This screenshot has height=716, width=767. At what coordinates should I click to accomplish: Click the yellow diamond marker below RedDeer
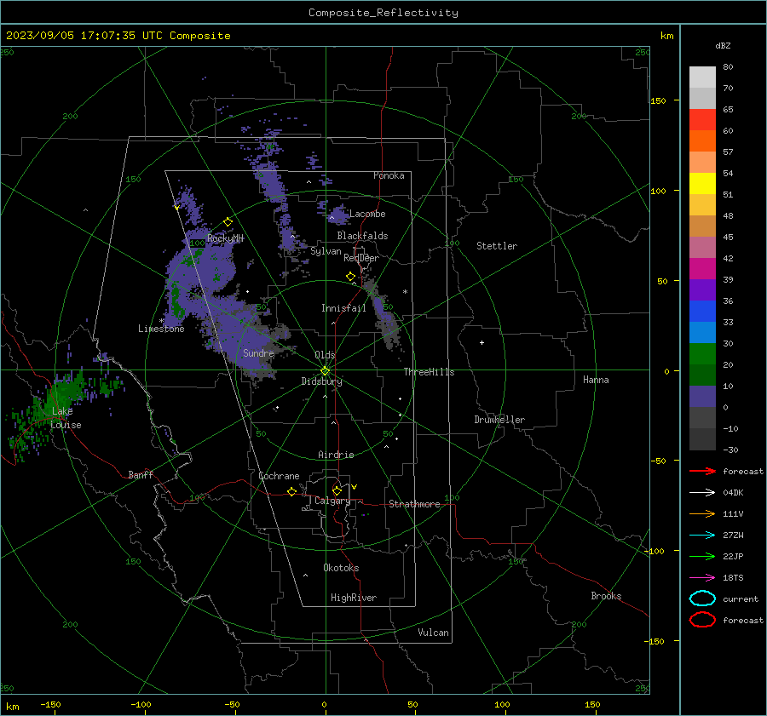click(351, 277)
